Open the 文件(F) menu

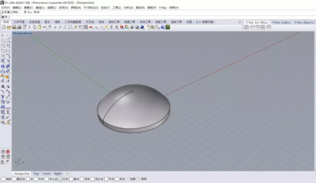coord(6,8)
